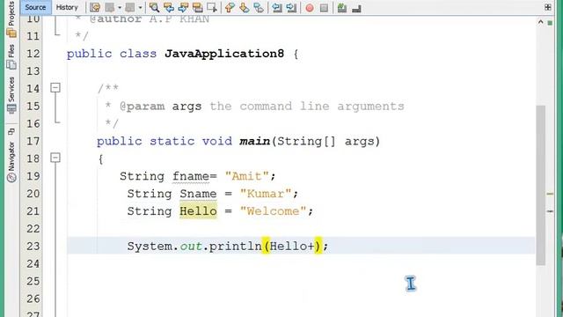The width and height of the screenshot is (563, 317).
Task: Comment selected lines icon
Action: (x=342, y=8)
